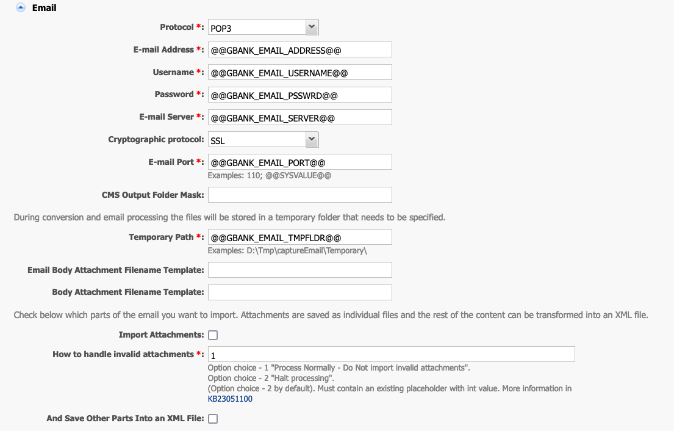Click the Option choice - 2 "Halt processing" text
The height and width of the screenshot is (431, 674).
coord(271,378)
